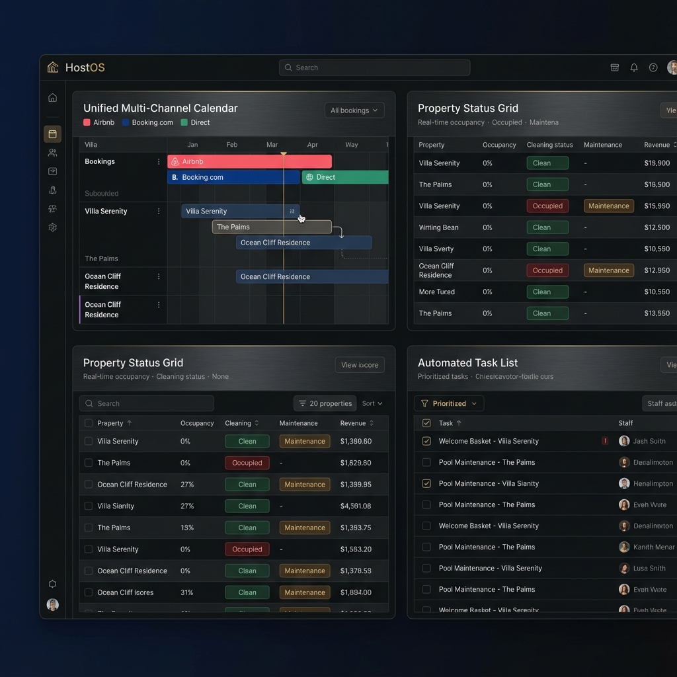The width and height of the screenshot is (677, 677).
Task: Toggle the select-all checkbox in Property header
Action: (89, 423)
